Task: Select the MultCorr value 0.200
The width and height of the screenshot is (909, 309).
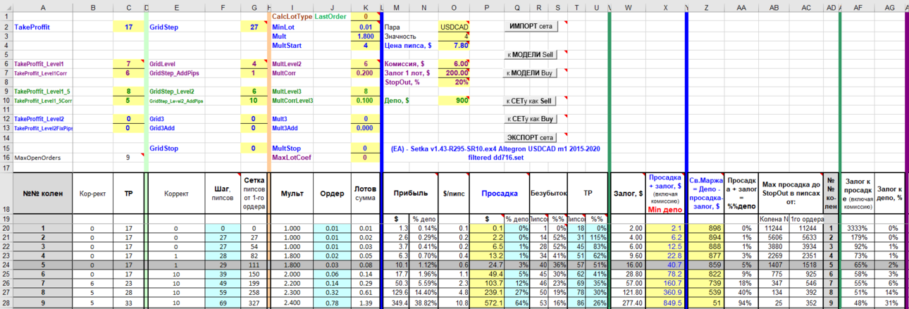Action: pyautogui.click(x=365, y=72)
